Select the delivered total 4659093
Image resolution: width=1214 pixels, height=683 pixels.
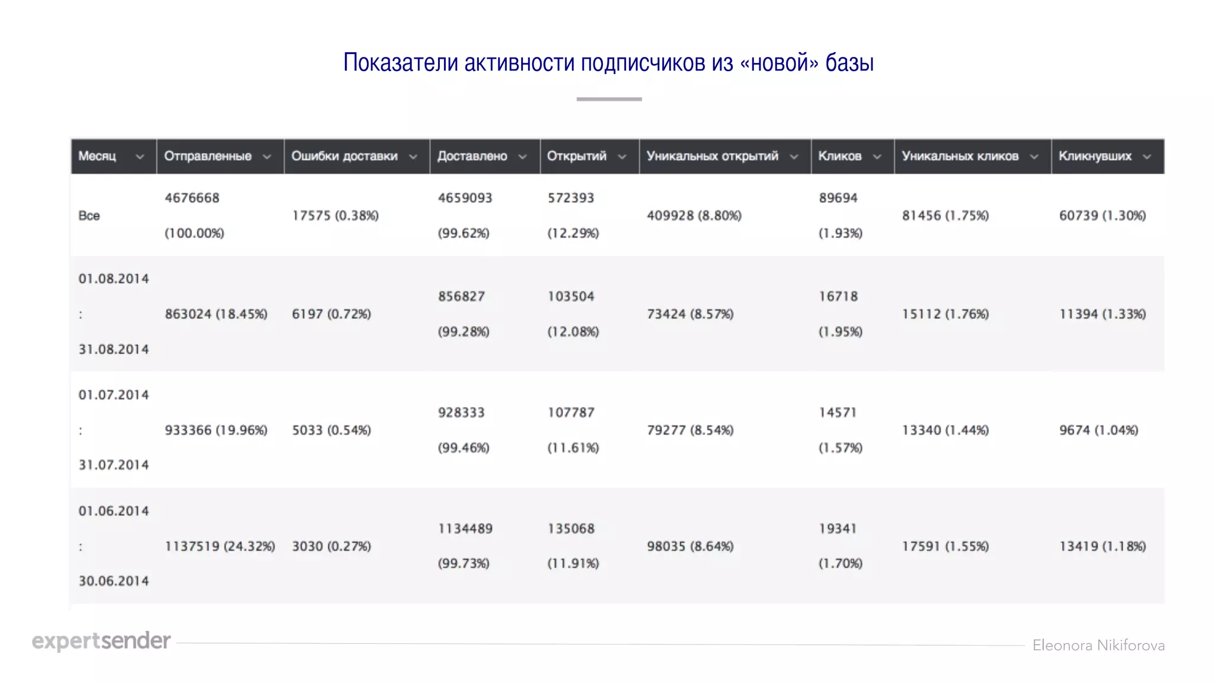point(465,198)
